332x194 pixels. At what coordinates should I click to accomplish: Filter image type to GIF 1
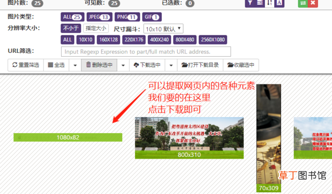click(152, 17)
